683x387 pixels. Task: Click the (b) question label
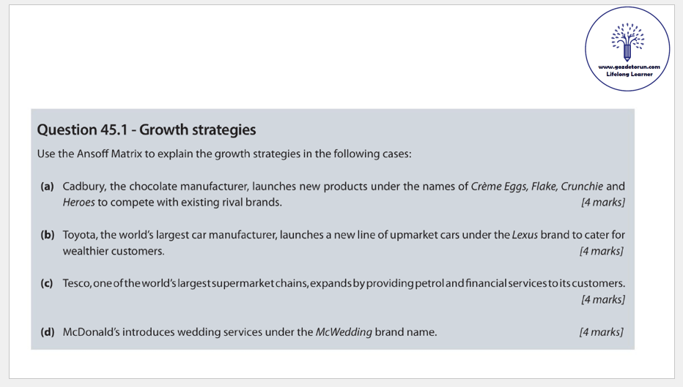point(47,235)
